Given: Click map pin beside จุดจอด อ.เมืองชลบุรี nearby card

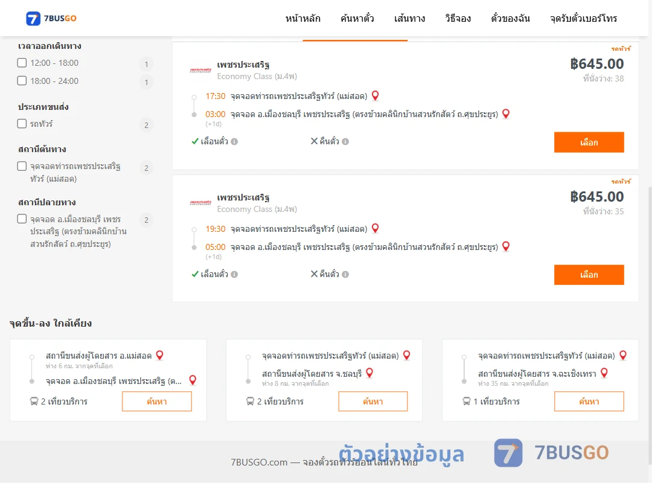Looking at the screenshot, I should click(x=193, y=380).
